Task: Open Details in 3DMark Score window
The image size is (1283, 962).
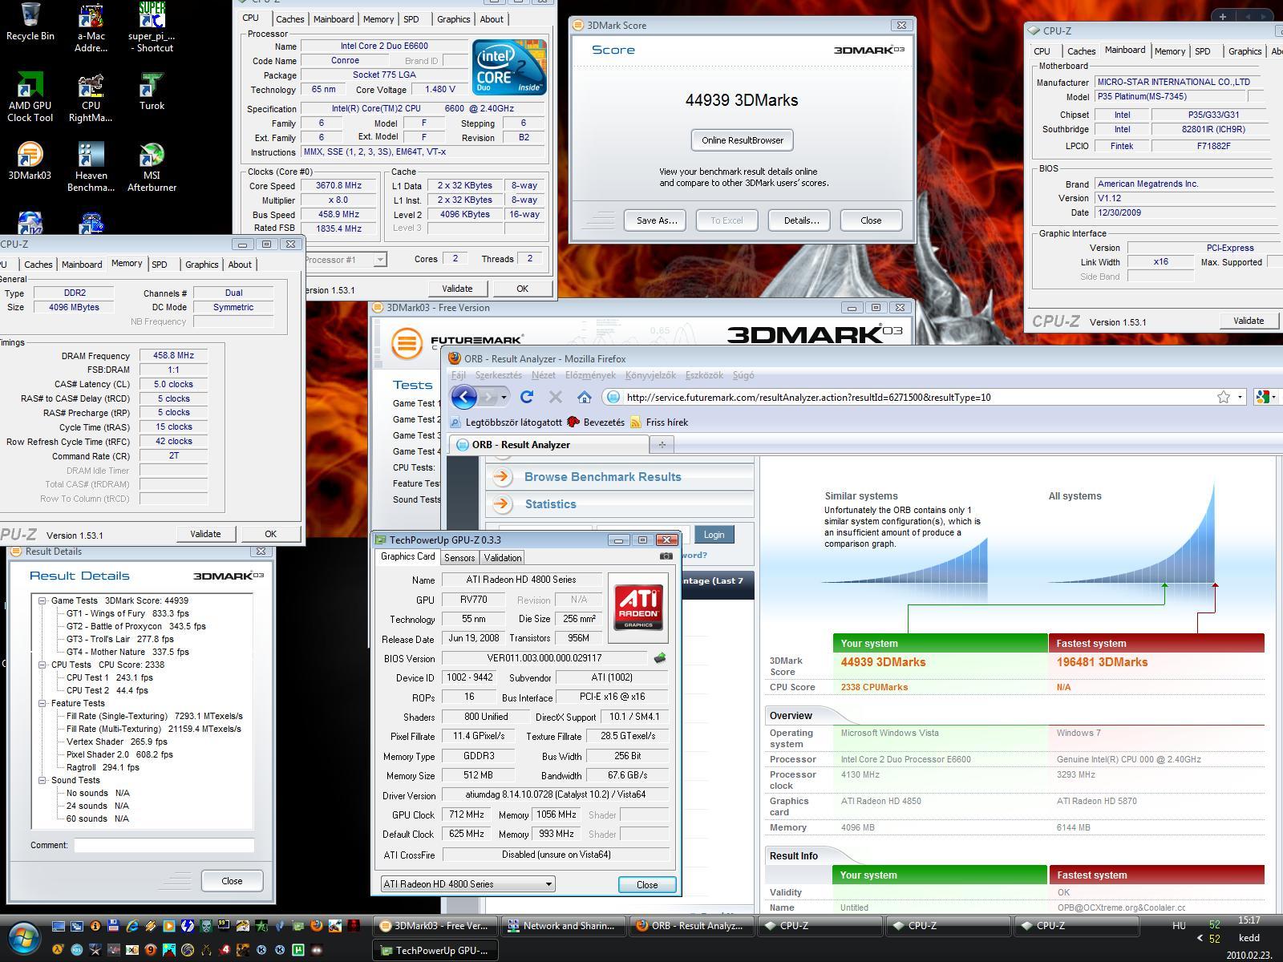Action: tap(799, 220)
